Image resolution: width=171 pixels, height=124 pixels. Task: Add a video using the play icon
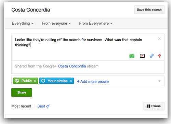142,56
